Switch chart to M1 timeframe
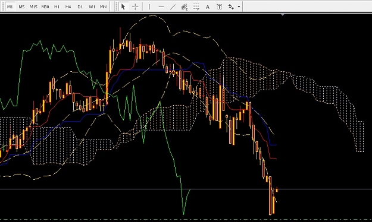 10,7
